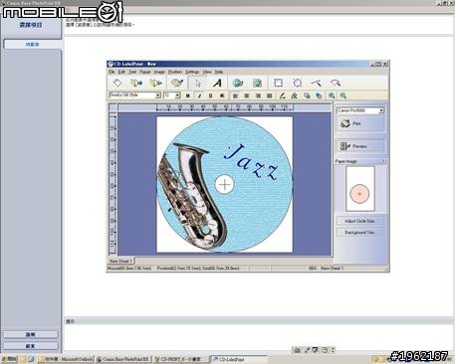Open the font name dropdown
The width and height of the screenshot is (455, 364).
pyautogui.click(x=158, y=95)
